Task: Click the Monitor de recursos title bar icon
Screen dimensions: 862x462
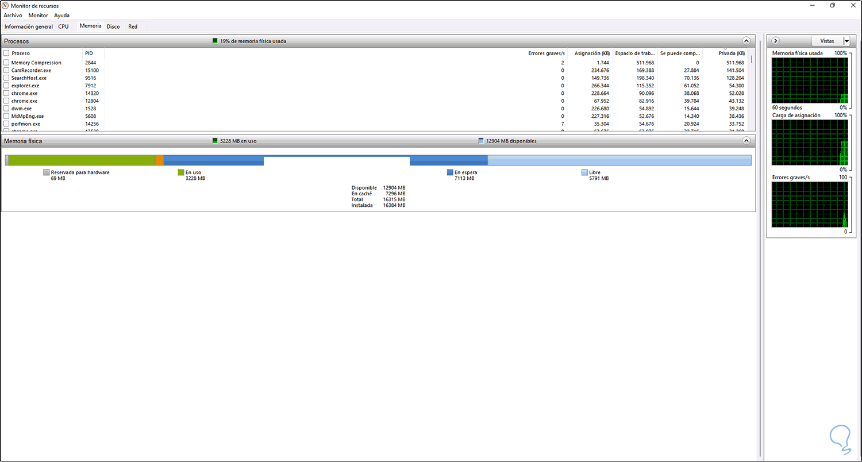Action: pyautogui.click(x=6, y=6)
